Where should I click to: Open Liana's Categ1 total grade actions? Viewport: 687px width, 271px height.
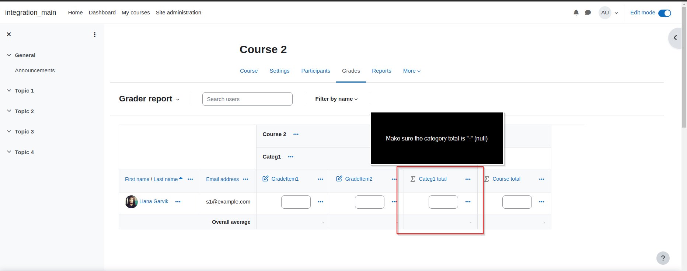(x=468, y=202)
